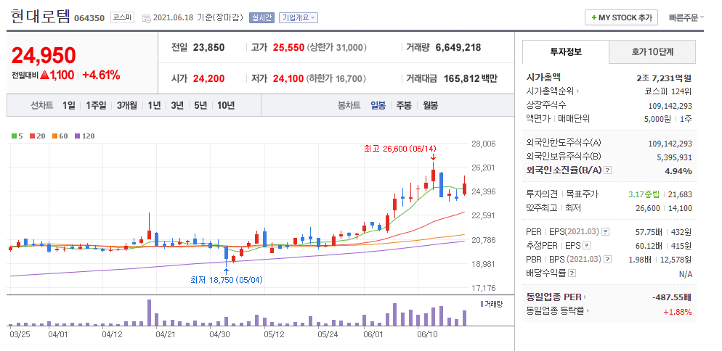
Task: Click the 동일업종 등락률 value +1.88%
Action: pos(678,312)
